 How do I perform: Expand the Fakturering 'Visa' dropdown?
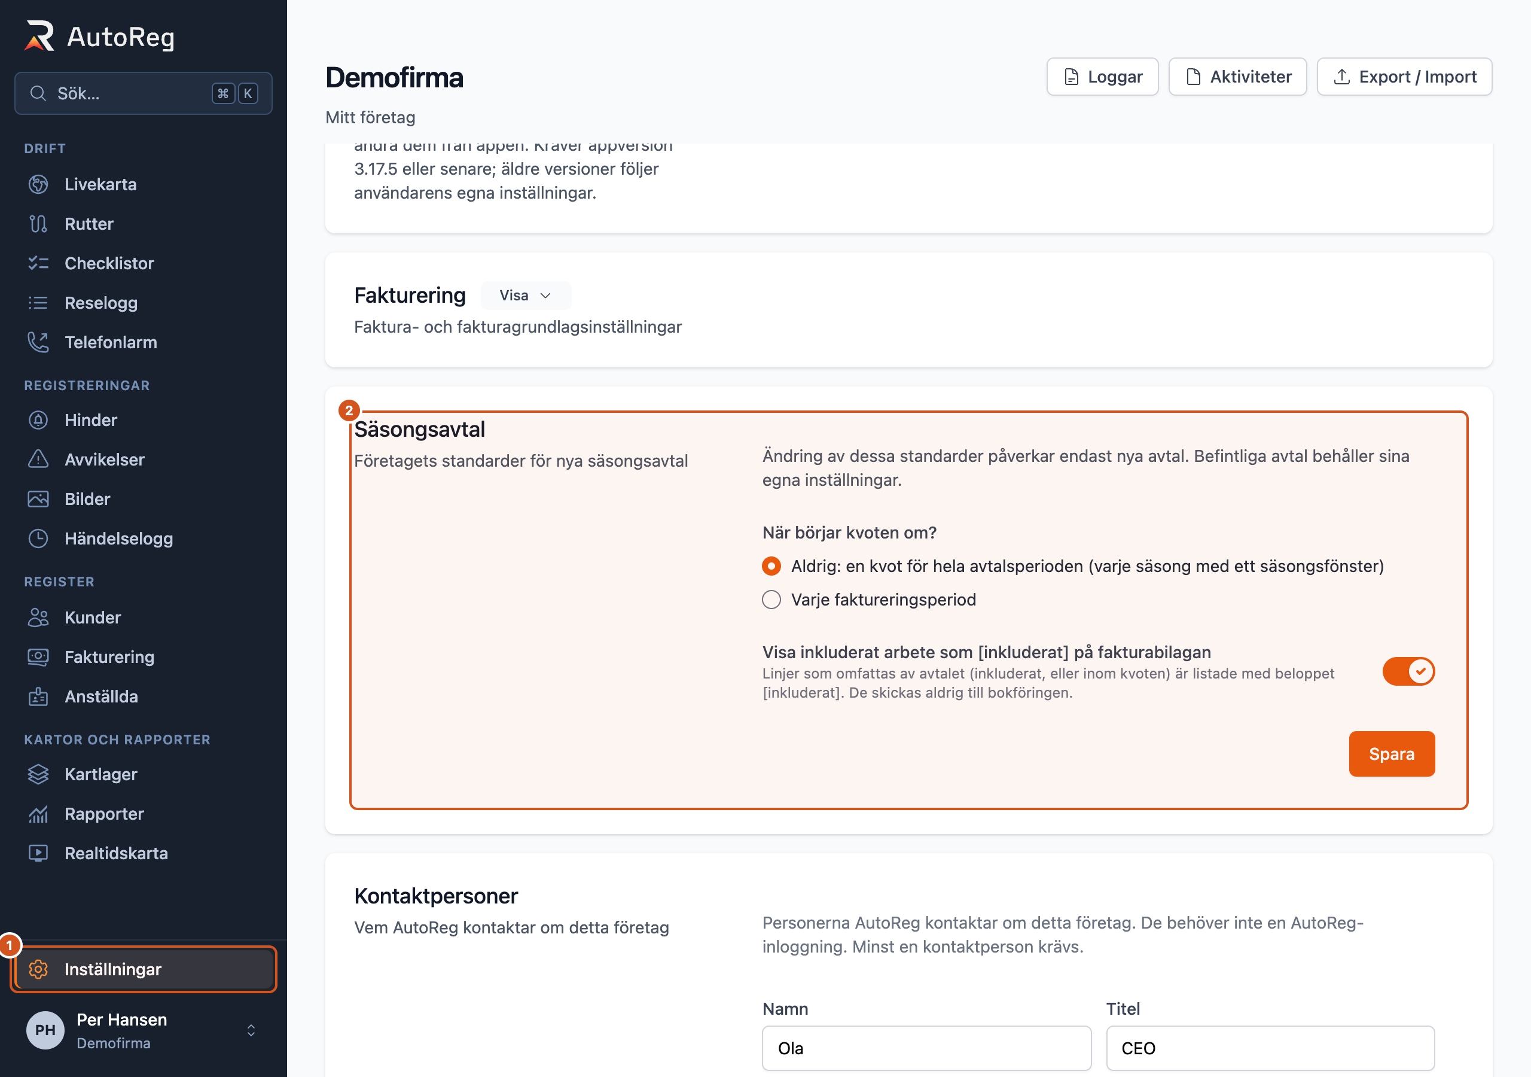pos(526,295)
